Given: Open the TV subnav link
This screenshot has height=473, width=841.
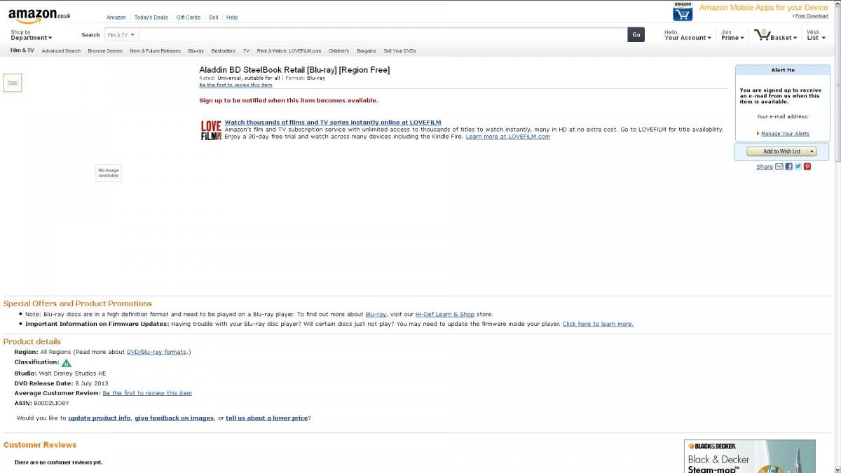Looking at the screenshot, I should click(x=246, y=50).
